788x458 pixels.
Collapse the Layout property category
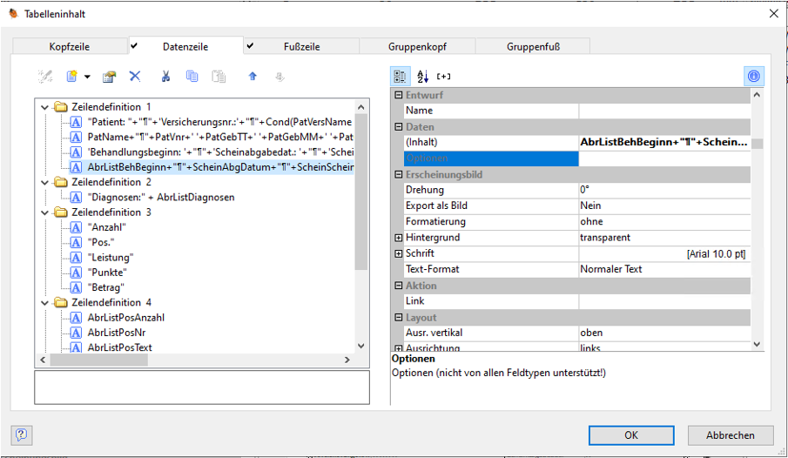(399, 317)
